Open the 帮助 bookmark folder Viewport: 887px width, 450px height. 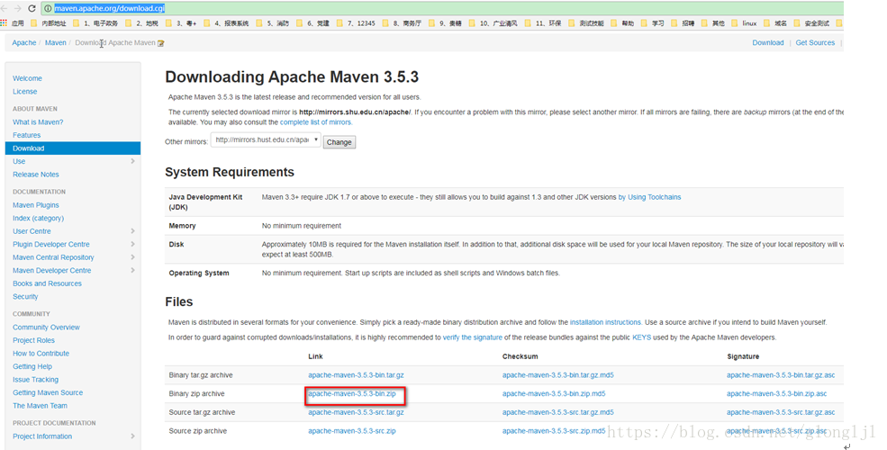622,23
